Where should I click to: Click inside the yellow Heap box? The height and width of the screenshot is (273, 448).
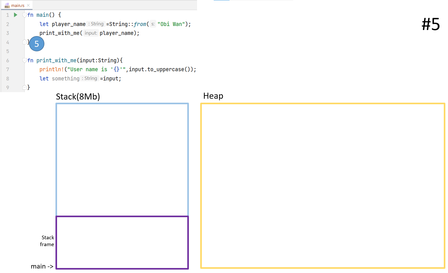point(323,186)
